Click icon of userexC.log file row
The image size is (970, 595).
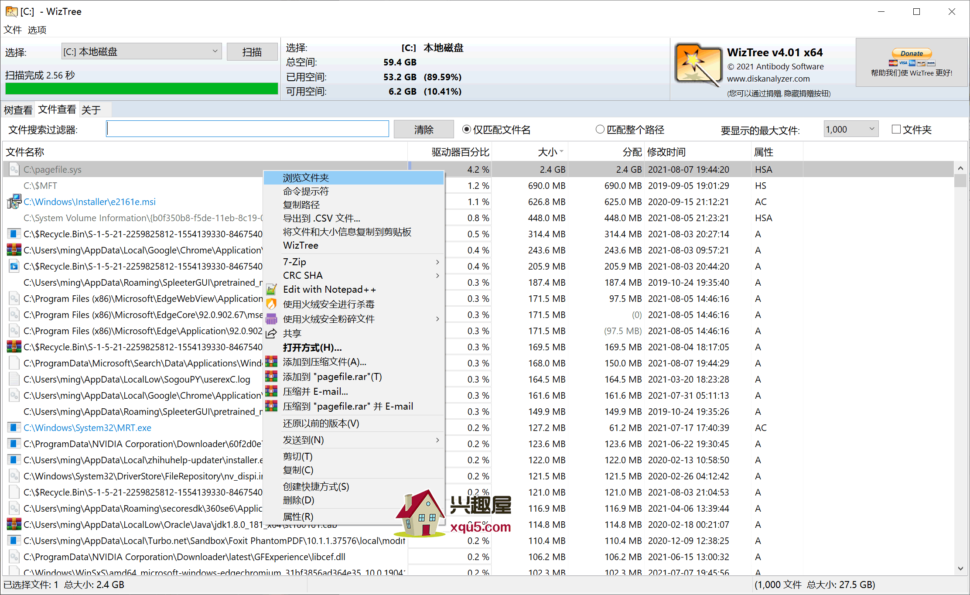14,379
